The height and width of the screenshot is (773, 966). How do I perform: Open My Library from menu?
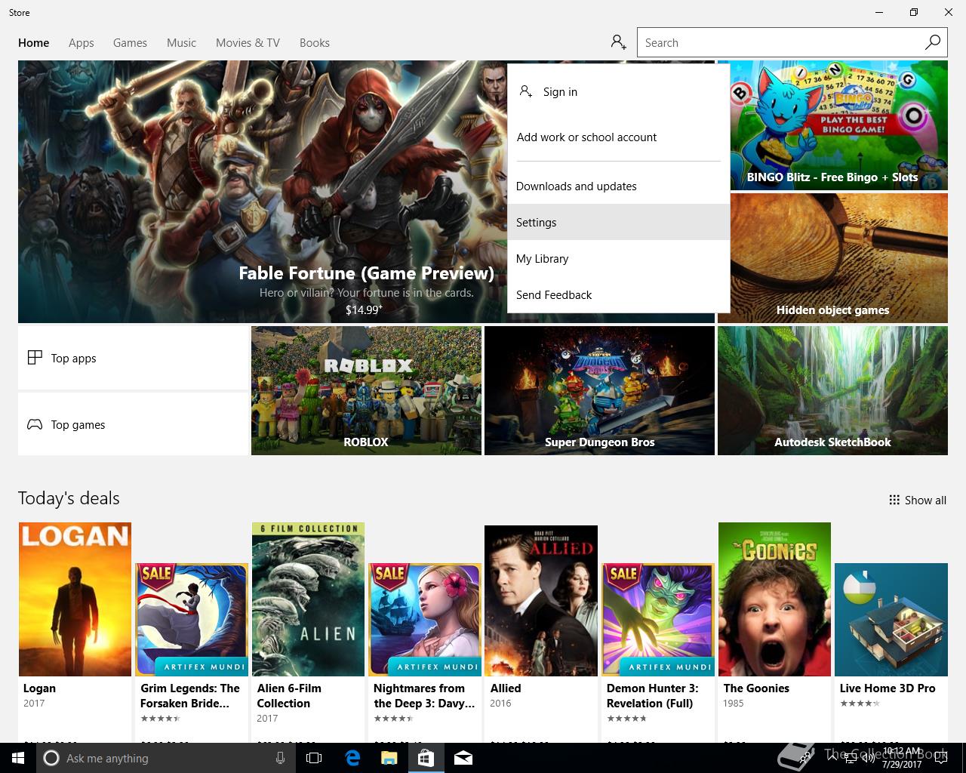[619, 259]
